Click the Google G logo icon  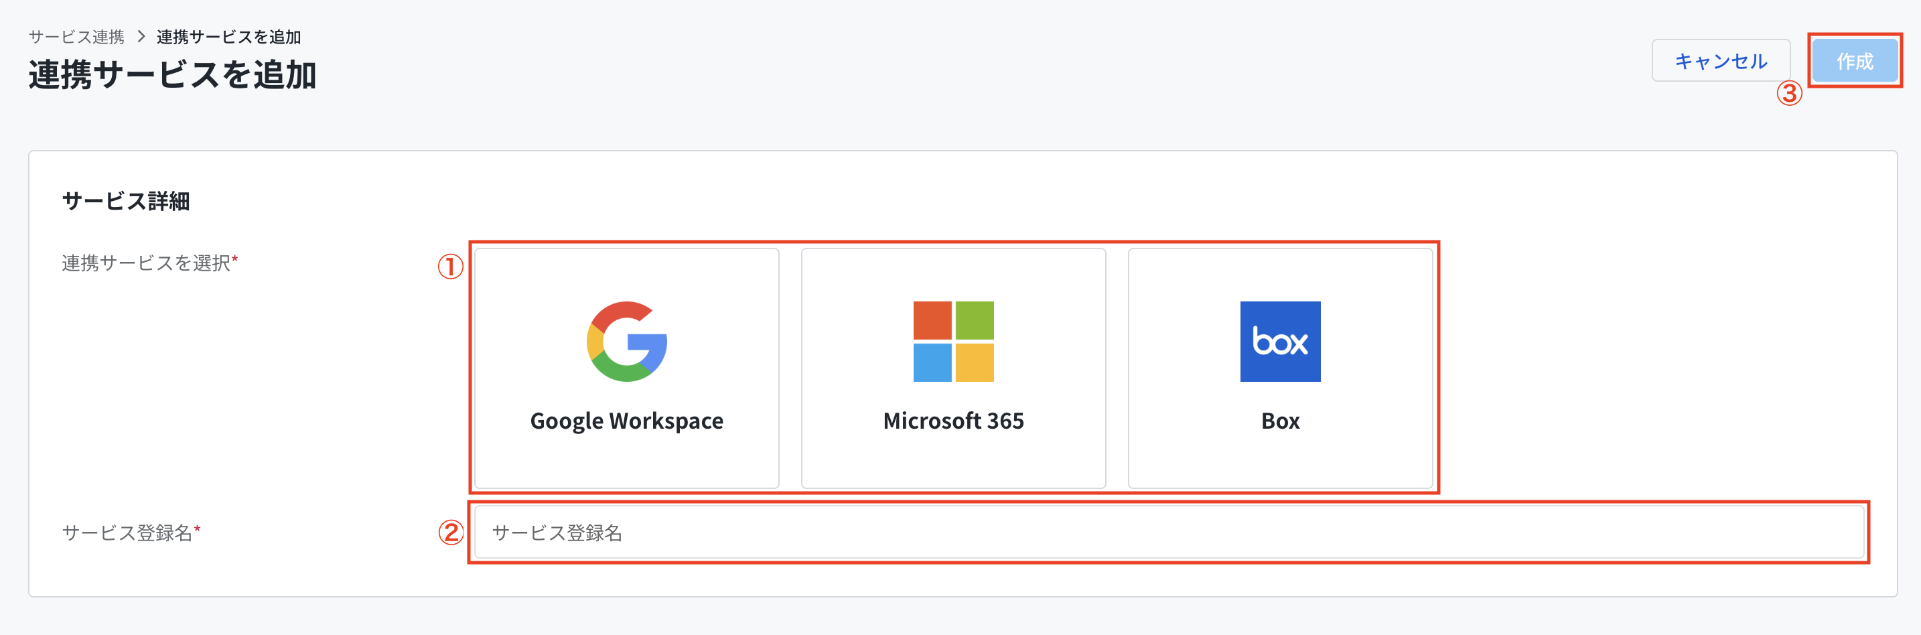point(626,341)
